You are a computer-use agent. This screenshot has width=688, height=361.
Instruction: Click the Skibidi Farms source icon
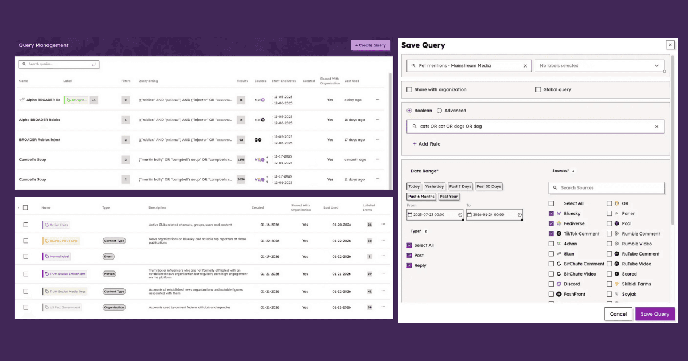617,284
